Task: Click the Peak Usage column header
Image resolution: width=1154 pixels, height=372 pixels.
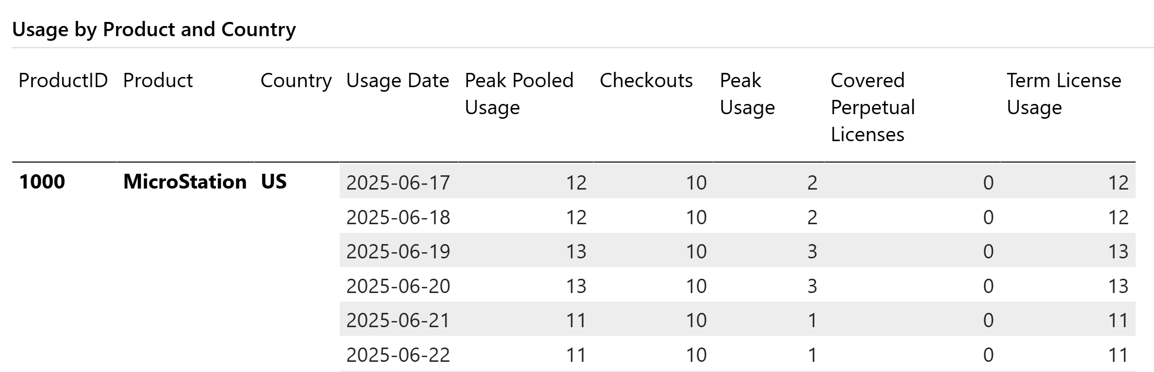Action: [747, 94]
